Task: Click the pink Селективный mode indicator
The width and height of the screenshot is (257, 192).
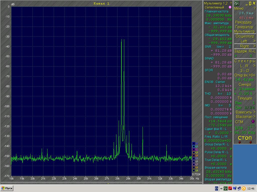Action: point(230,7)
